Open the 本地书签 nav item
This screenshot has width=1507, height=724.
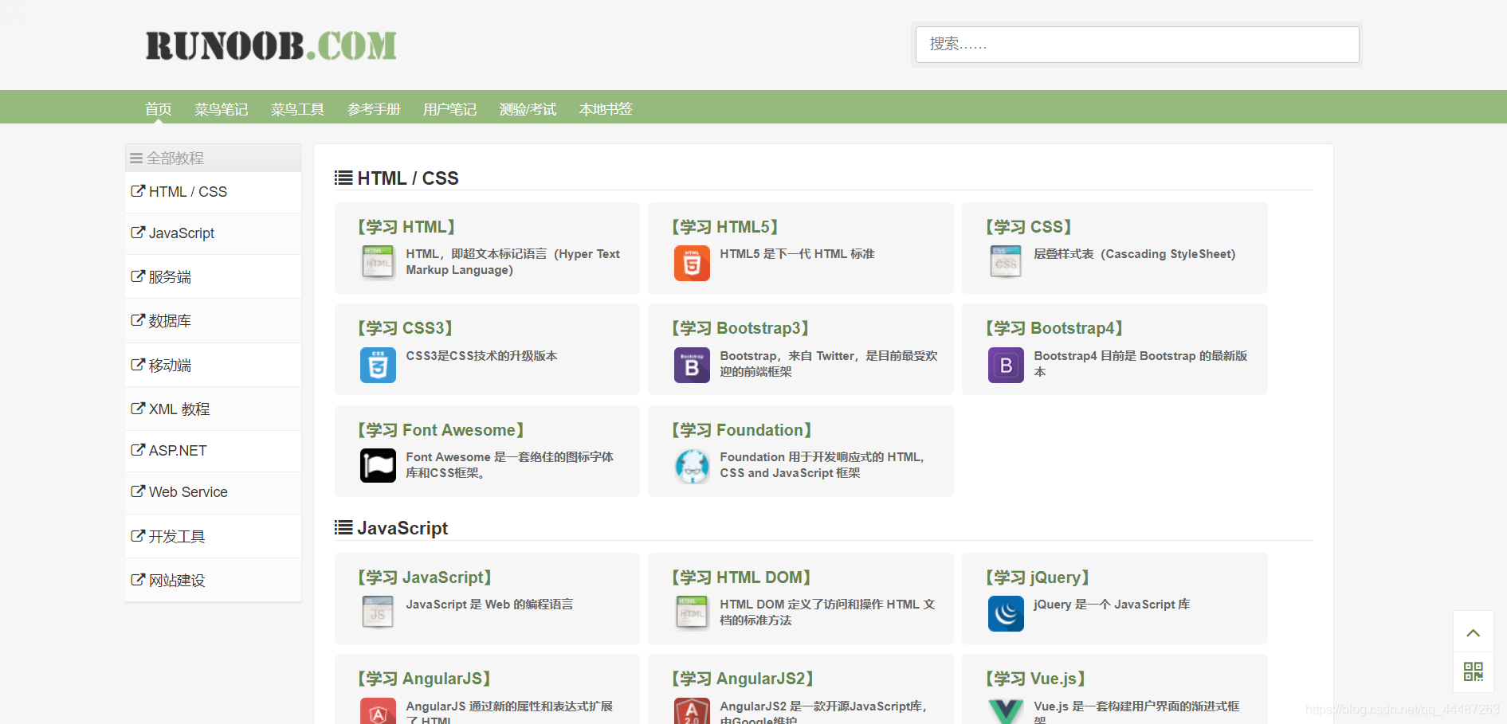coord(606,109)
